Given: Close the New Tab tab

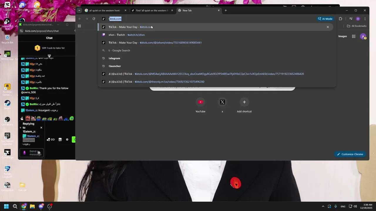Looking at the screenshot, I should [219, 11].
